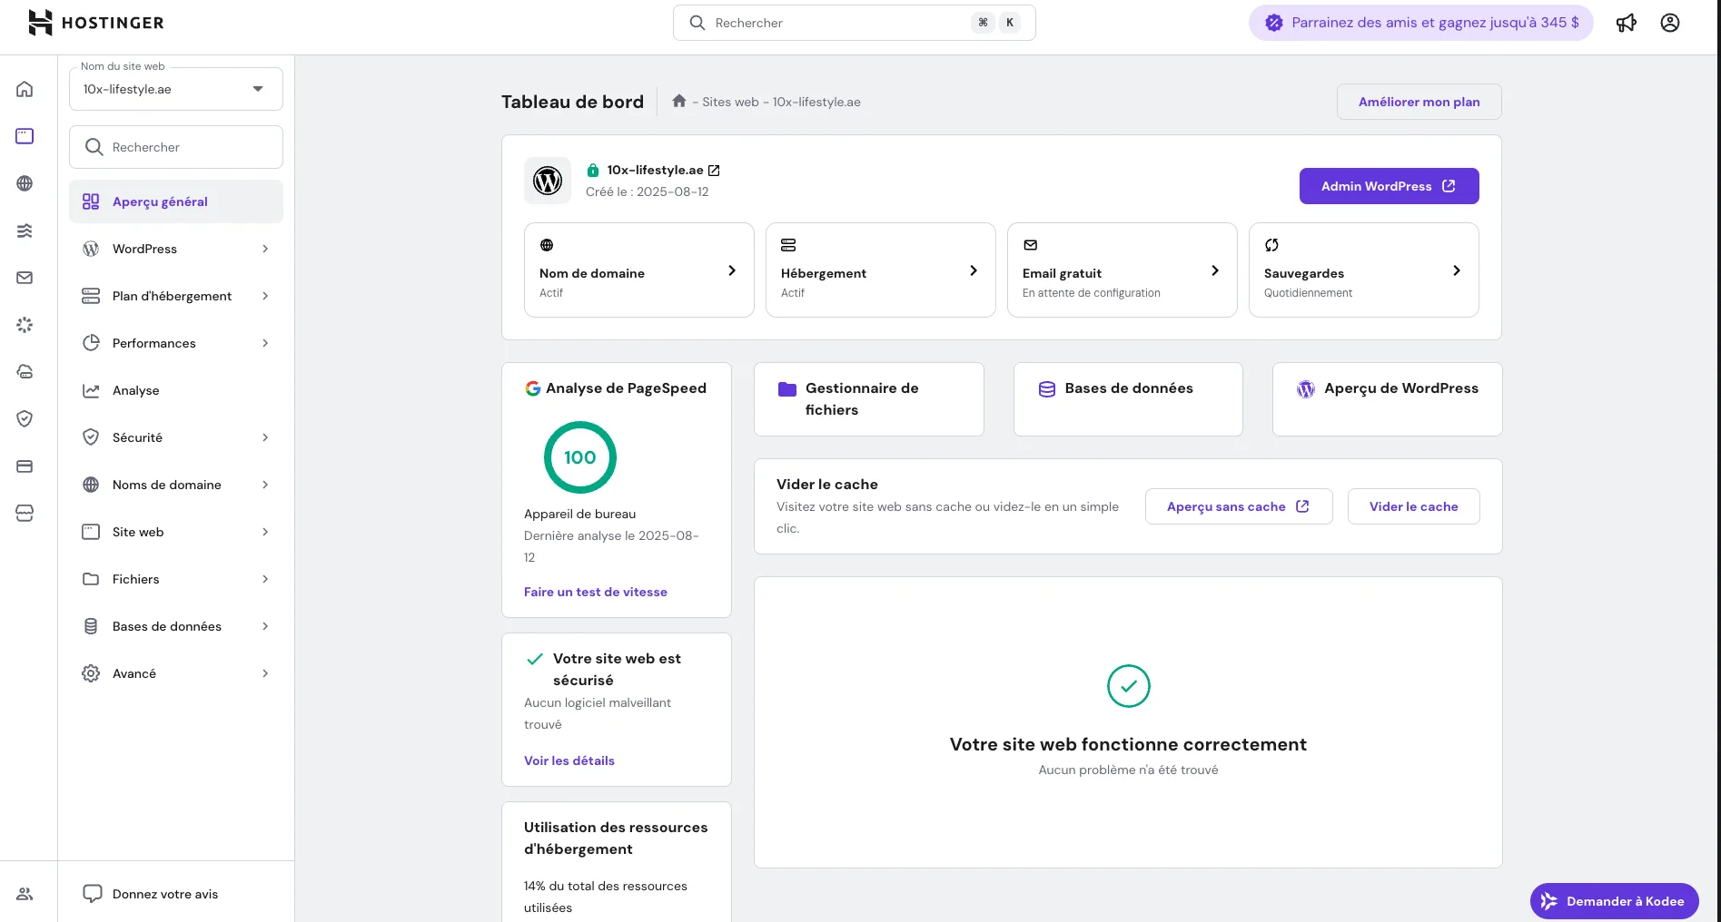The width and height of the screenshot is (1721, 922).
Task: Open the user account profile icon
Action: pyautogui.click(x=1669, y=23)
